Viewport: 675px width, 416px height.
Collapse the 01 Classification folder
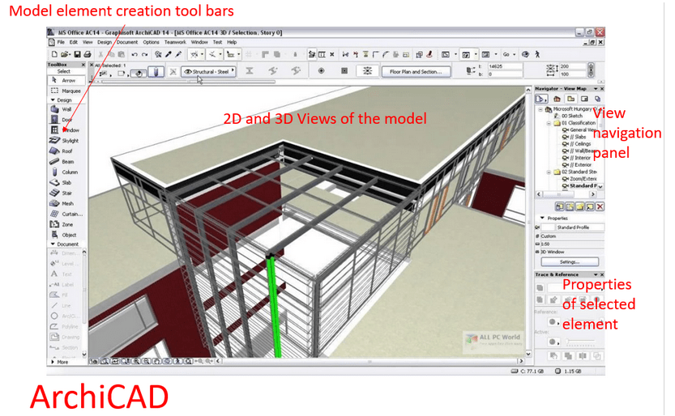pos(548,124)
